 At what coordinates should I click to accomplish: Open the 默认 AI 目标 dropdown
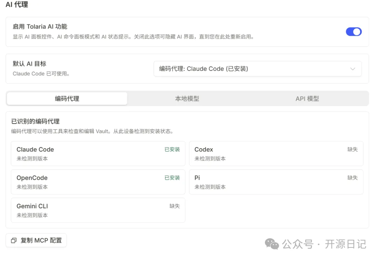click(258, 69)
